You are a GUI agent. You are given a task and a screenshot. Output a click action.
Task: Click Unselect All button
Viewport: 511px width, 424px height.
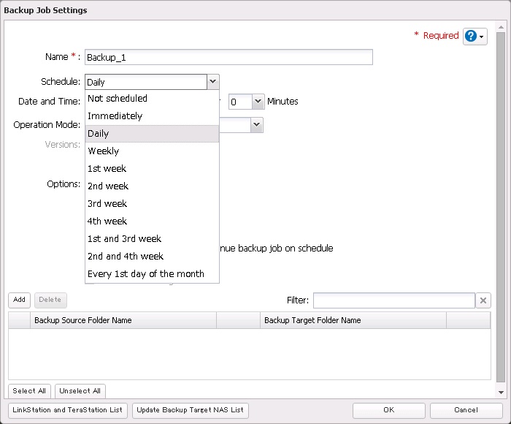pyautogui.click(x=80, y=391)
